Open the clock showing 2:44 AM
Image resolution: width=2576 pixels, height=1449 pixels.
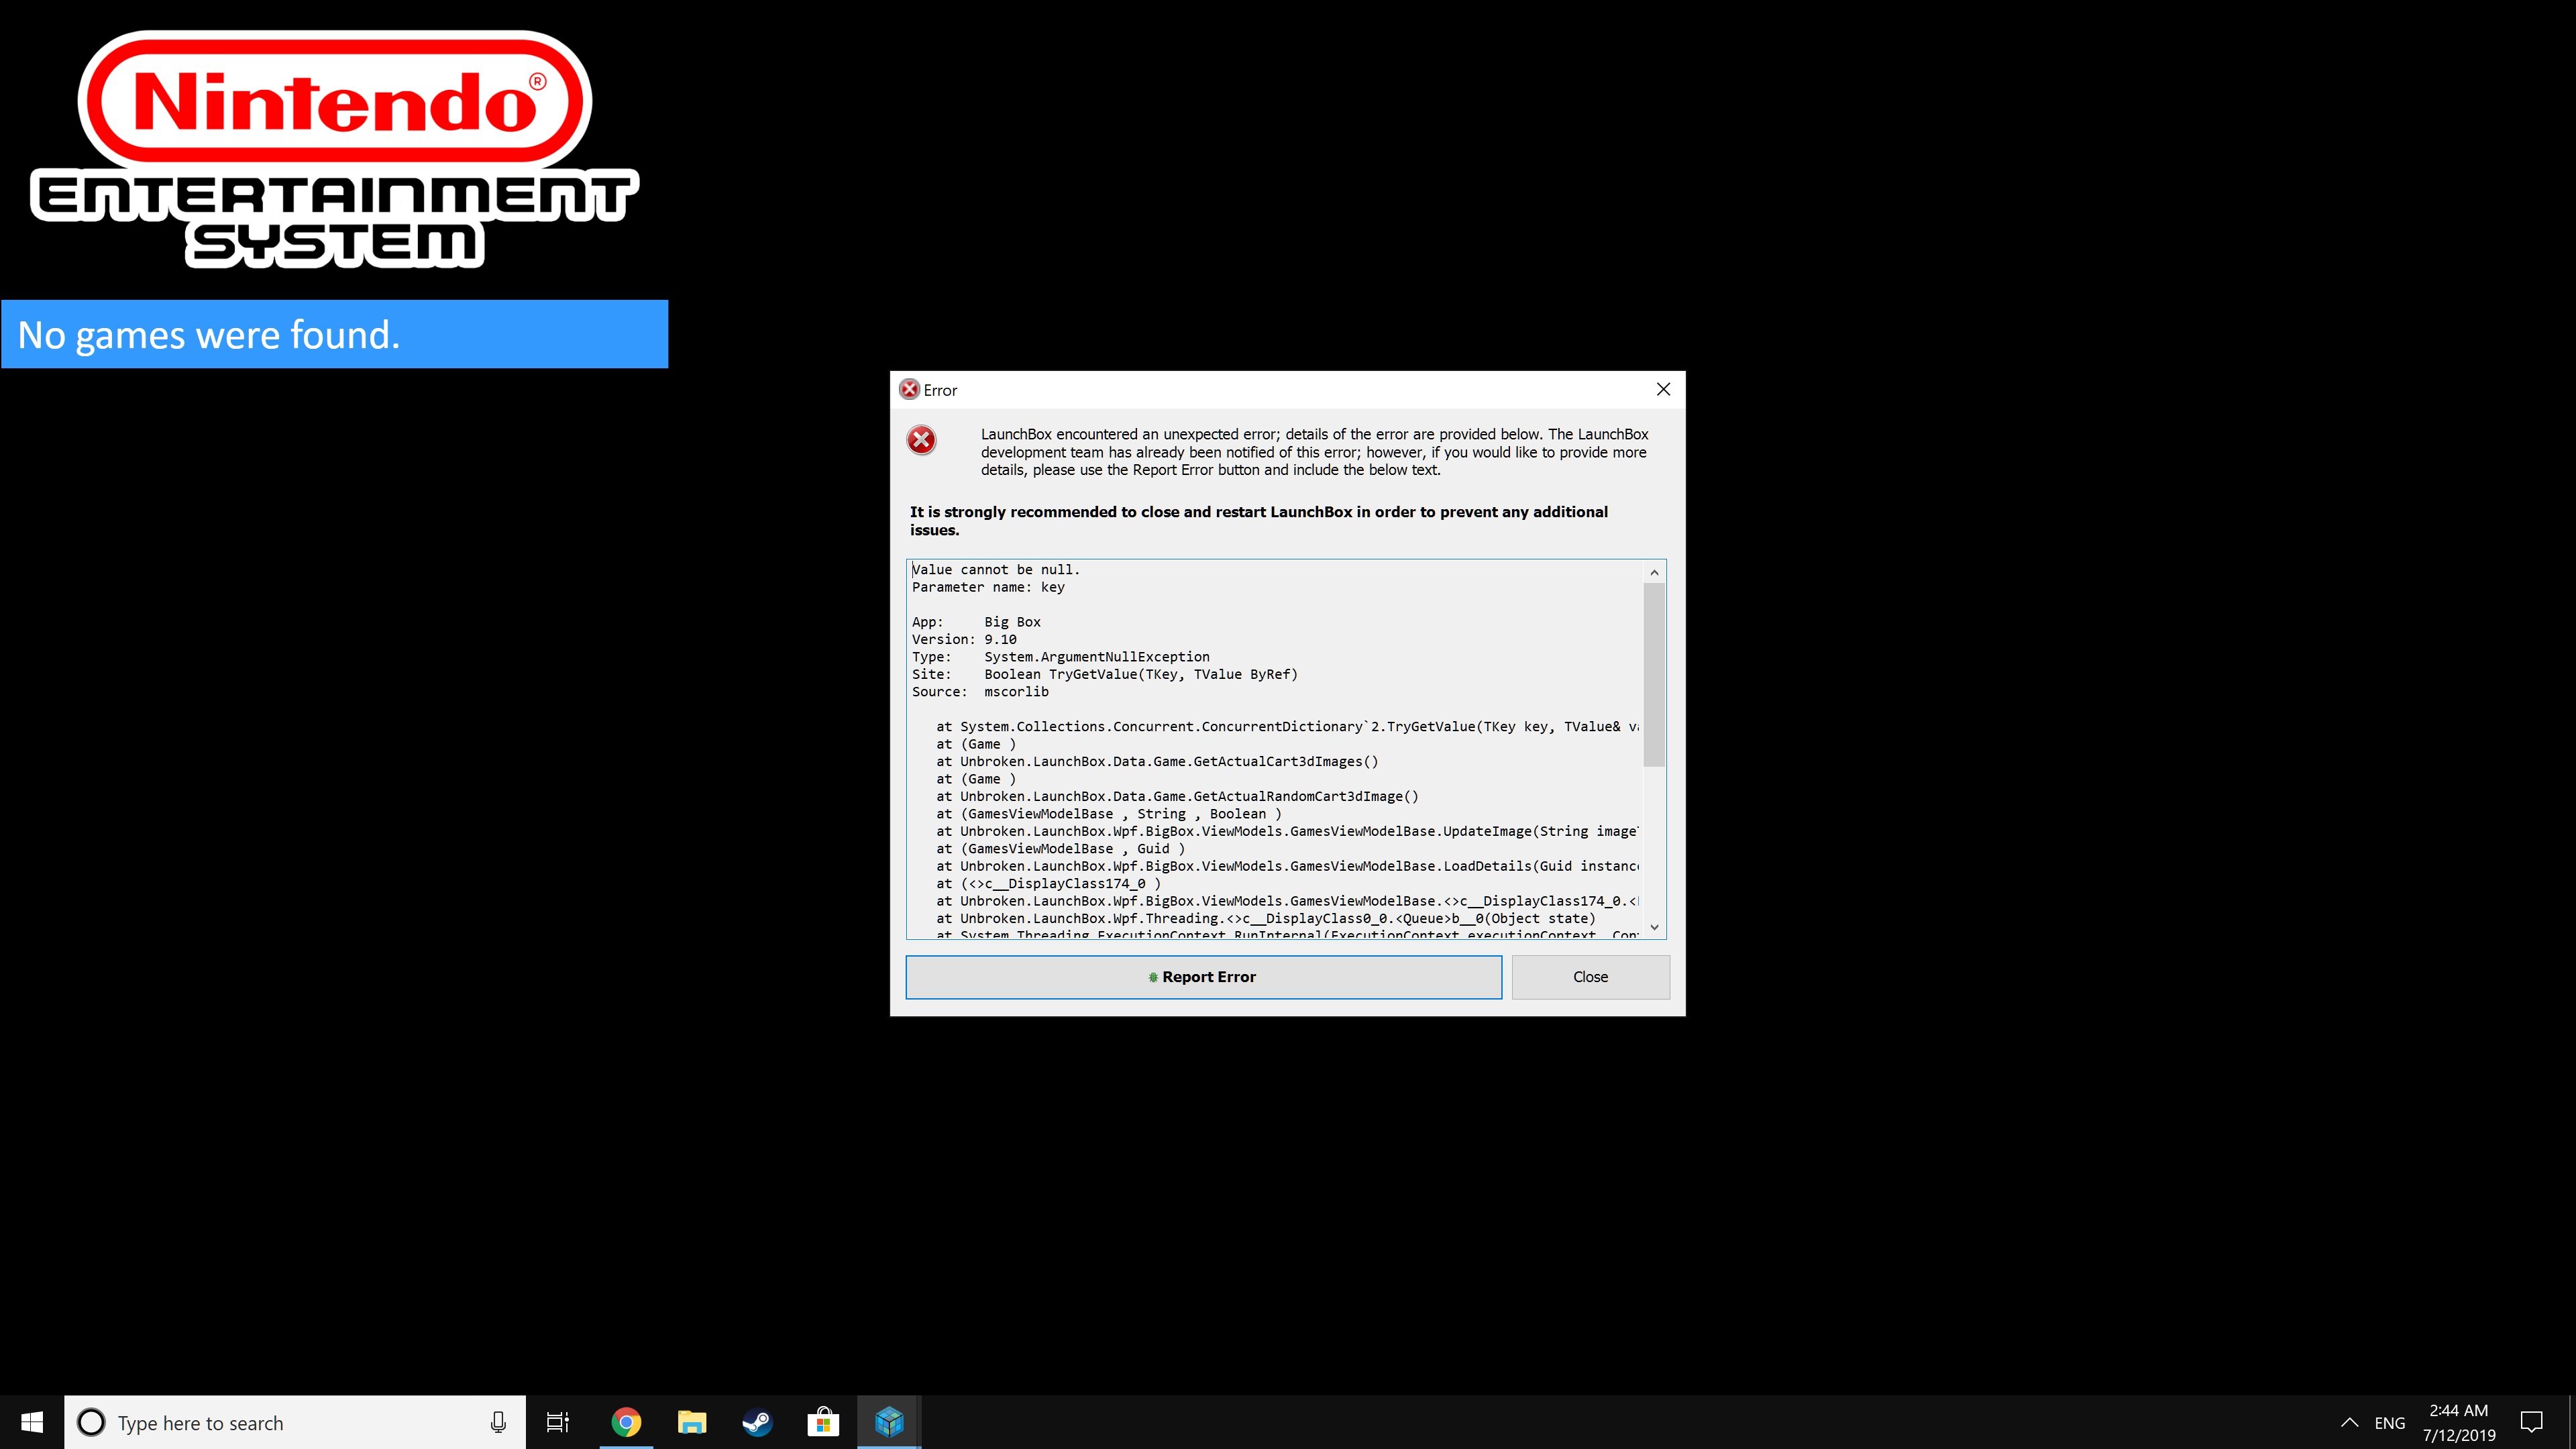pyautogui.click(x=2459, y=1422)
